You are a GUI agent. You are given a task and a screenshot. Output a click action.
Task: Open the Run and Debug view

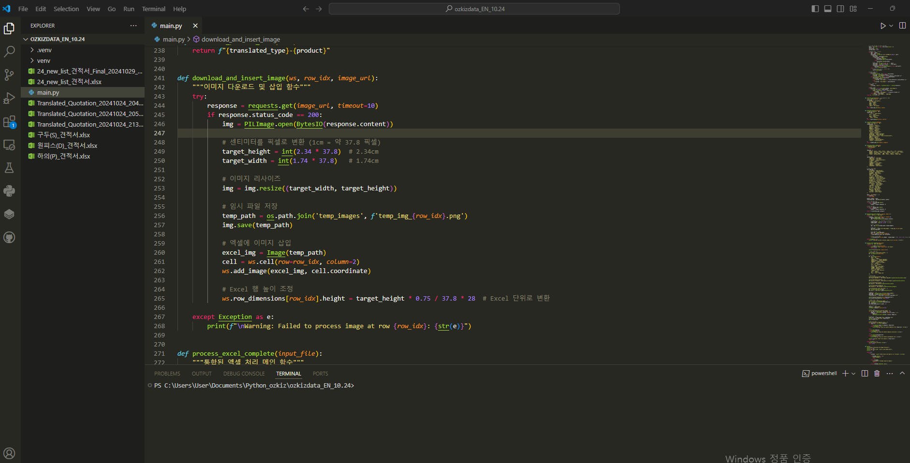[x=9, y=98]
